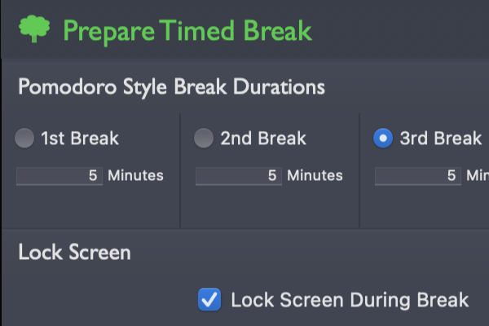Click the Lock Screen section heading
489x326 pixels.
[74, 252]
